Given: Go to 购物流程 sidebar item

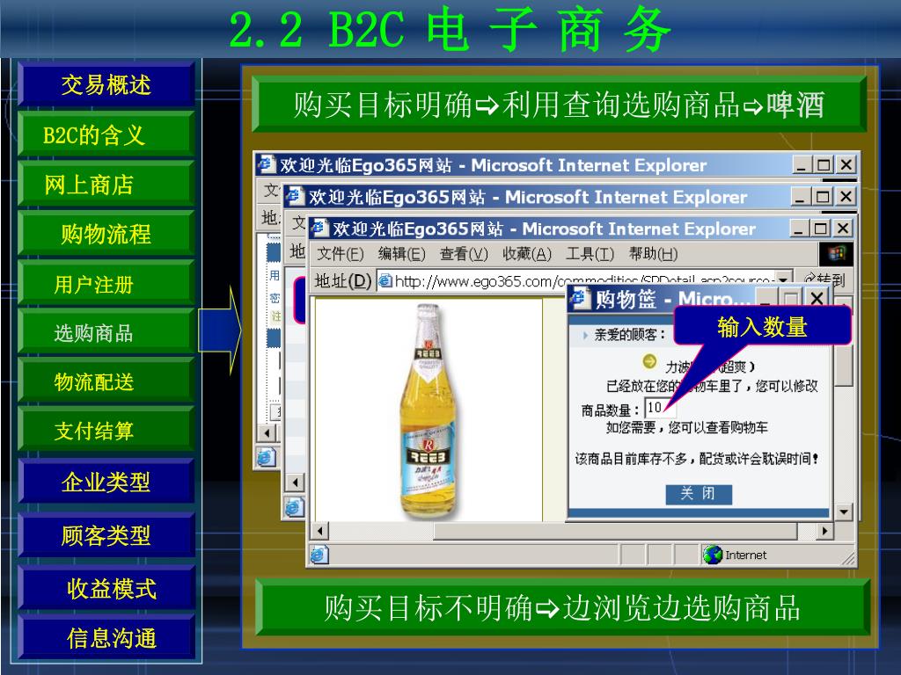Looking at the screenshot, I should tap(106, 234).
